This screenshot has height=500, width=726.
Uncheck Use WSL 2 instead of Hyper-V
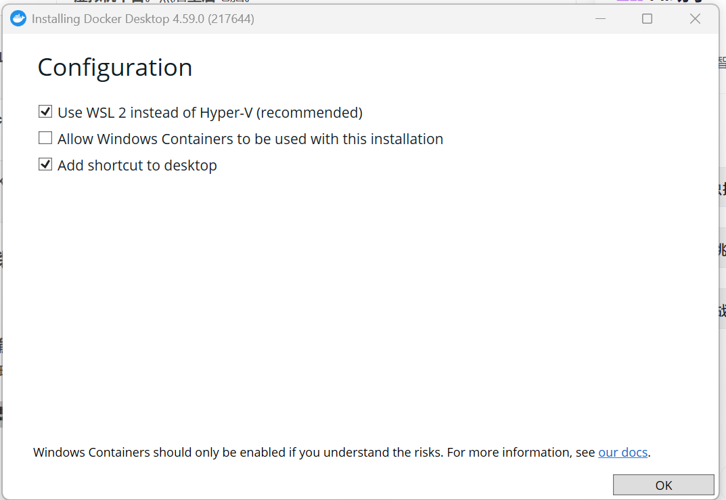point(45,112)
